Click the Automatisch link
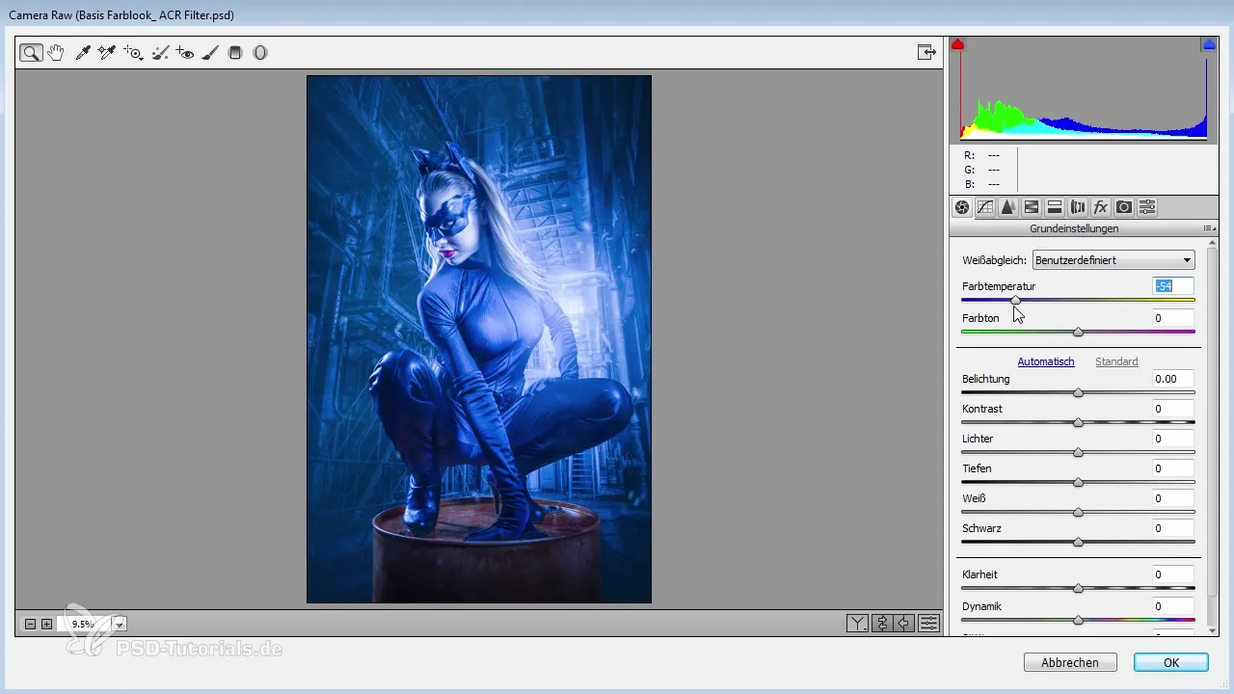 coord(1046,361)
